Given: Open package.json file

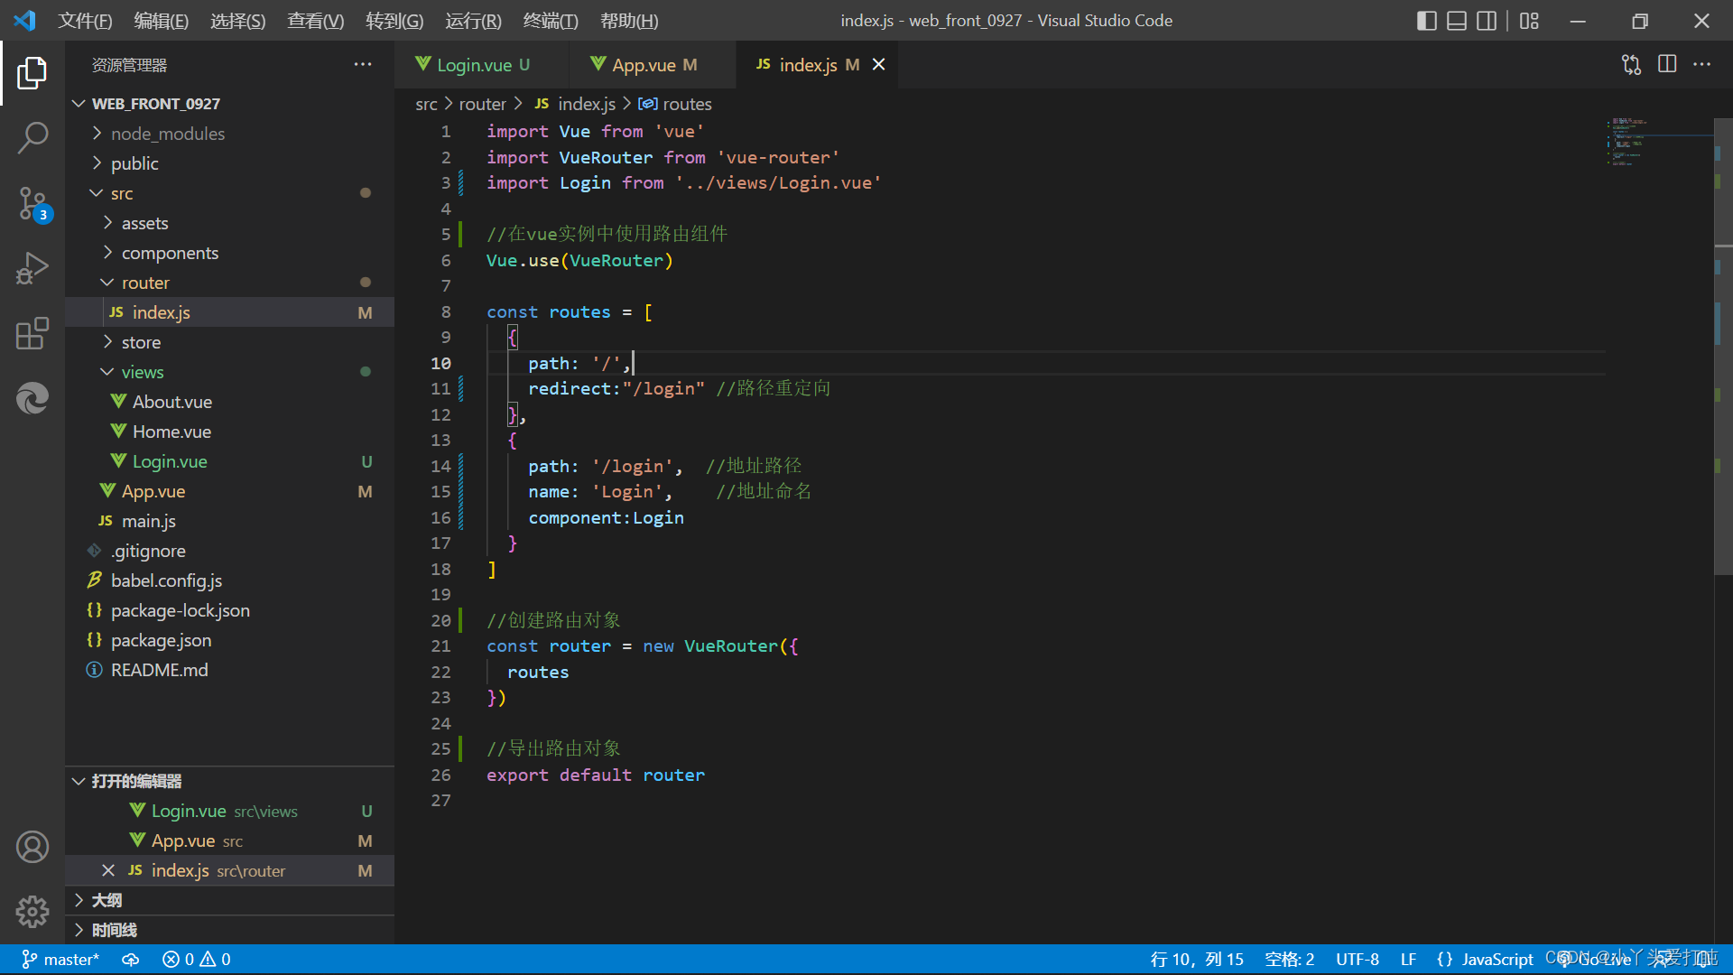Looking at the screenshot, I should pyautogui.click(x=161, y=640).
